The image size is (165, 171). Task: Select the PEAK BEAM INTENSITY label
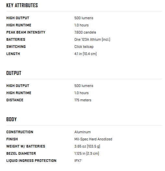pyautogui.click(x=26, y=32)
